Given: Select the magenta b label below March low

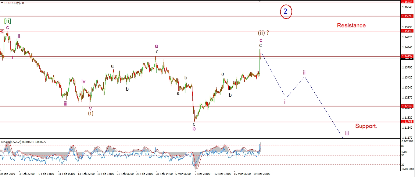Looking at the screenshot, I should tap(194, 129).
